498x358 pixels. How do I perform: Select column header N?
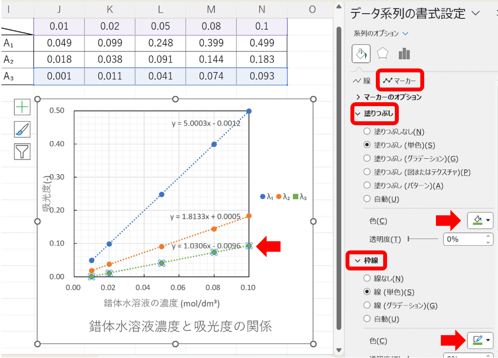tap(261, 10)
